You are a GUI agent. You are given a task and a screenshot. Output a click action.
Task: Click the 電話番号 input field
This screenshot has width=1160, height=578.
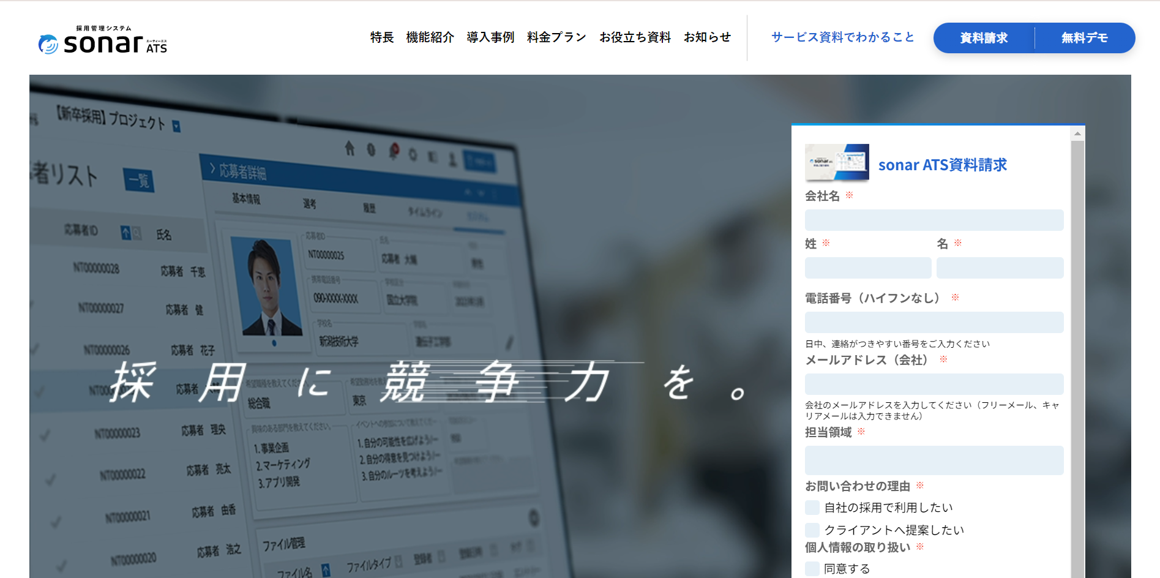pos(934,323)
